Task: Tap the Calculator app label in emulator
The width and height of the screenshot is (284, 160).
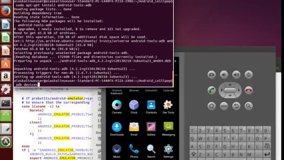Action: 151,90
